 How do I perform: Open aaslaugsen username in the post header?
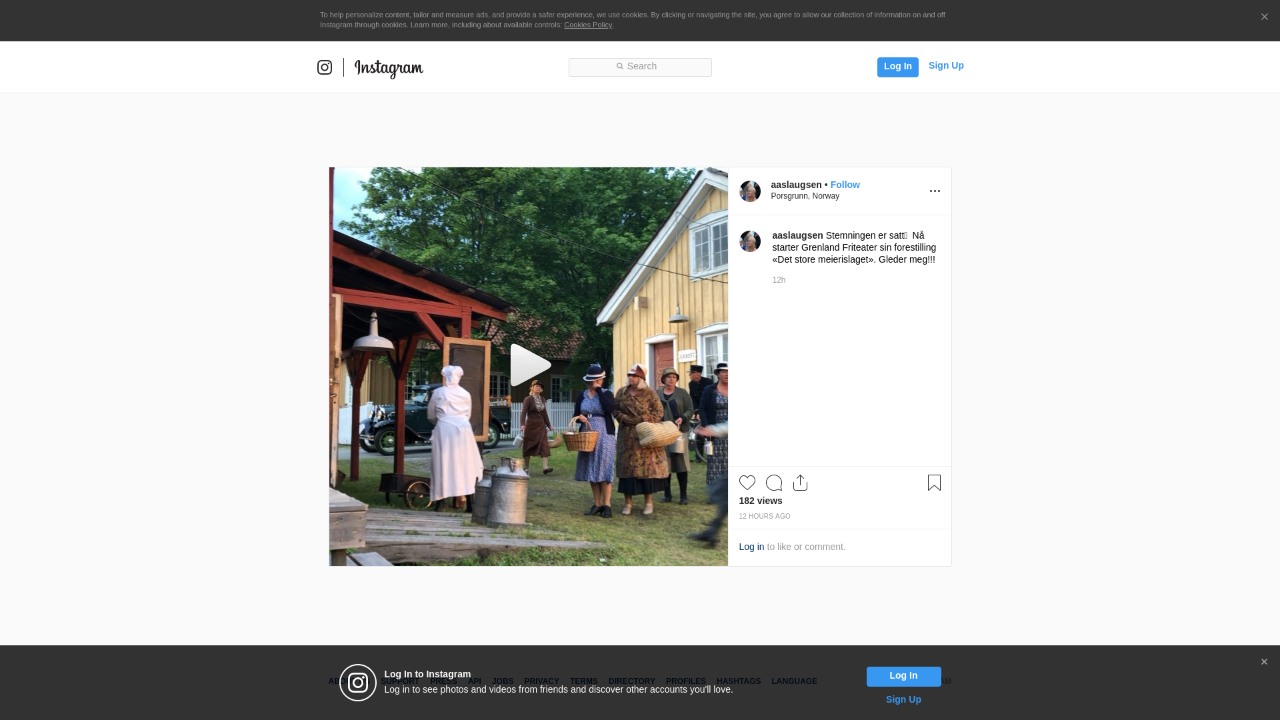[x=796, y=185]
